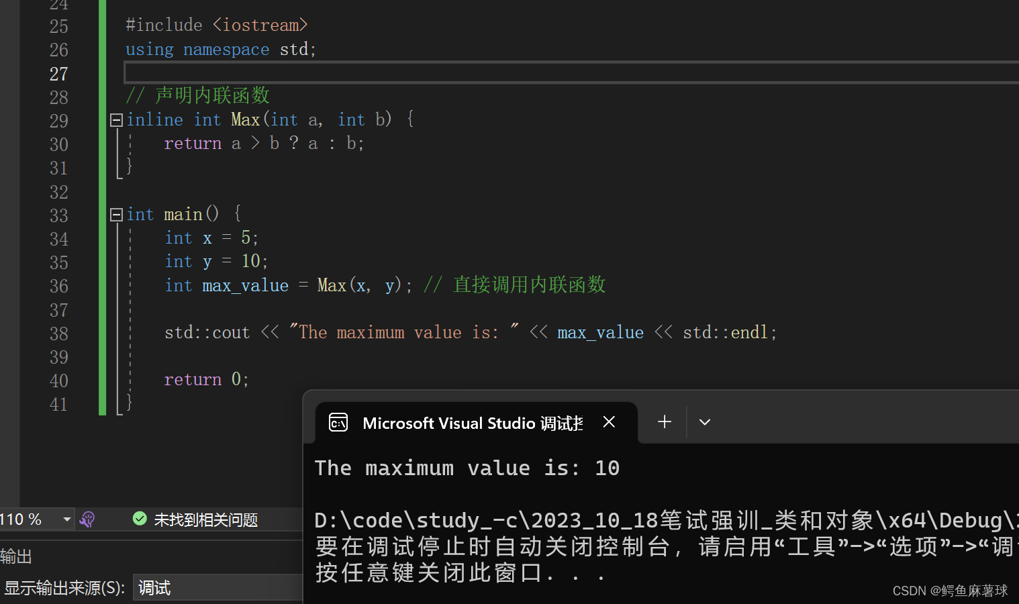Open the zoom level dropdown at 110 %
Screen dimensions: 1019x604
point(66,519)
